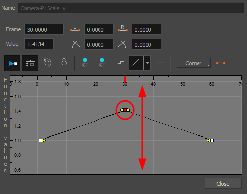
Task: Delete keyframe with minus KF icon
Action: 102,63
